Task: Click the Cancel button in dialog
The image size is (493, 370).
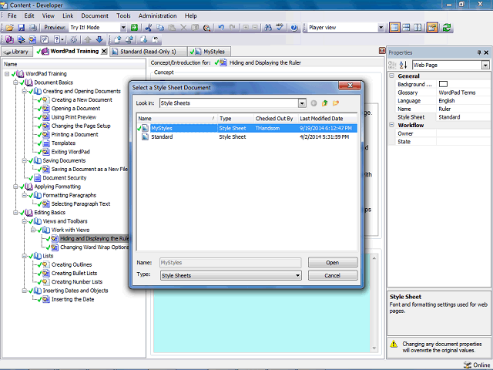Action: (x=333, y=275)
